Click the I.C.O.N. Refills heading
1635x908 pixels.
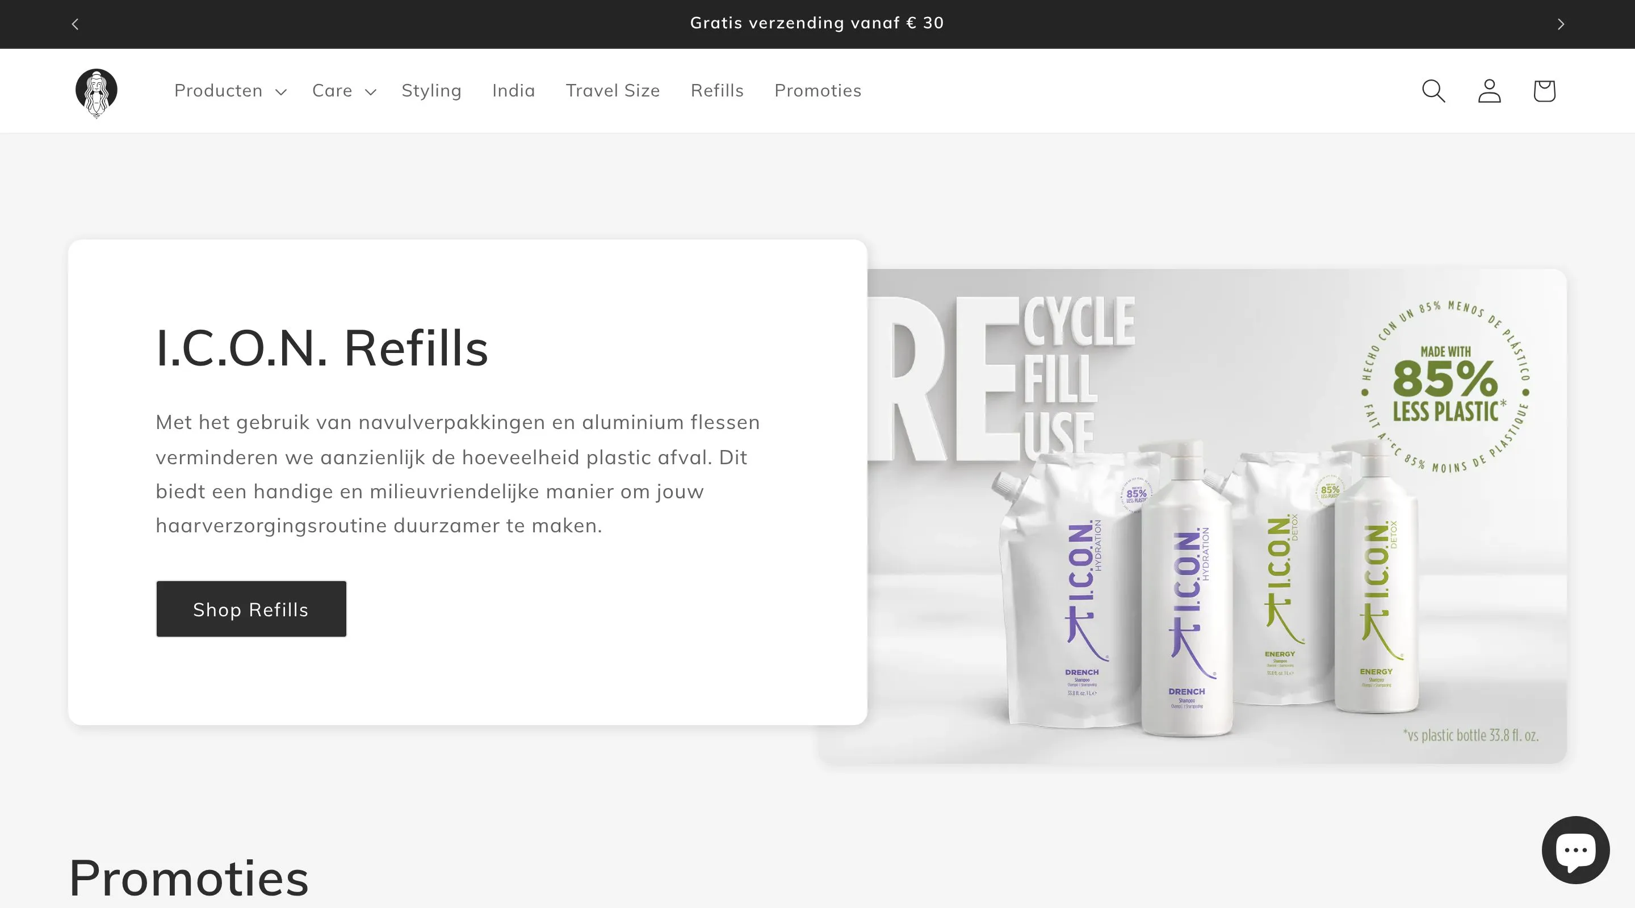(x=322, y=348)
